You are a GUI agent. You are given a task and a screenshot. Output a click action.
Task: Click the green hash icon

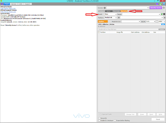click(162, 14)
